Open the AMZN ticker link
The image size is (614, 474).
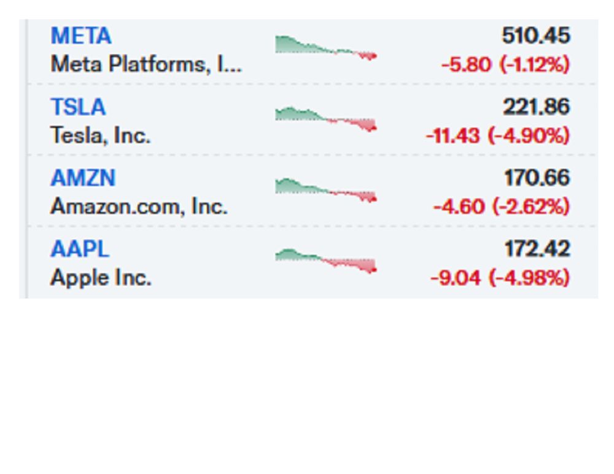click(x=83, y=178)
